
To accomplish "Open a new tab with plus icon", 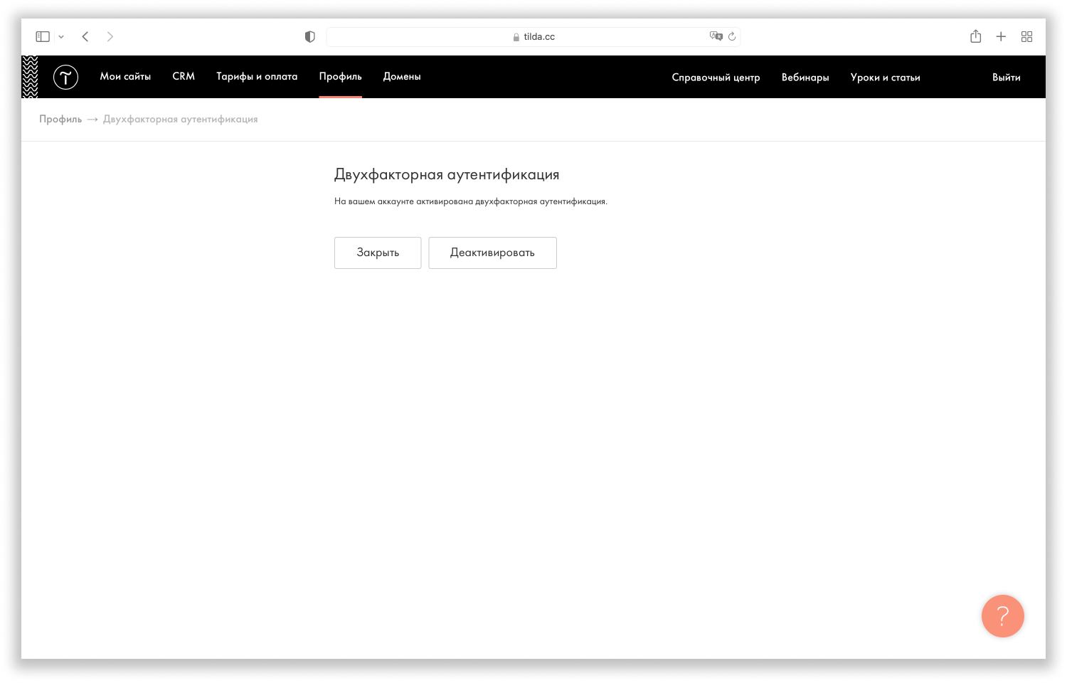I will click(x=1001, y=36).
